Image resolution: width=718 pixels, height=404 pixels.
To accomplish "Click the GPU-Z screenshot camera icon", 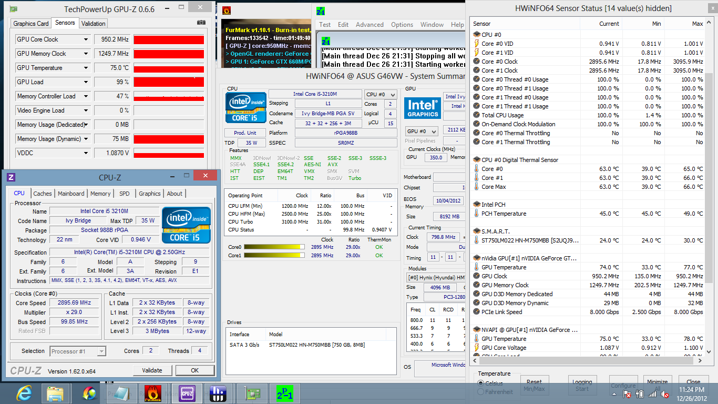I will 201,23.
